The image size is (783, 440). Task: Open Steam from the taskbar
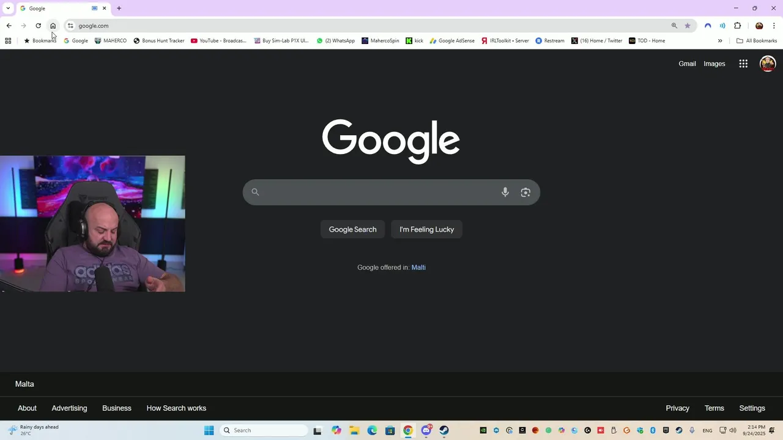[x=444, y=430]
